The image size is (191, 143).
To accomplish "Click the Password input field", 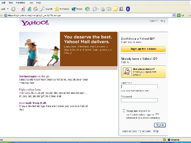I will 139,100.
